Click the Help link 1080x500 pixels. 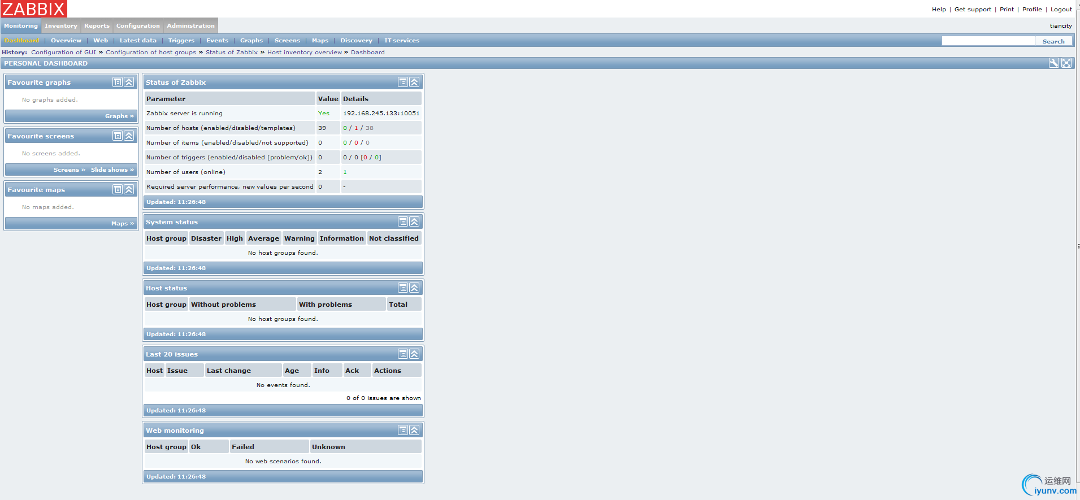pos(939,10)
